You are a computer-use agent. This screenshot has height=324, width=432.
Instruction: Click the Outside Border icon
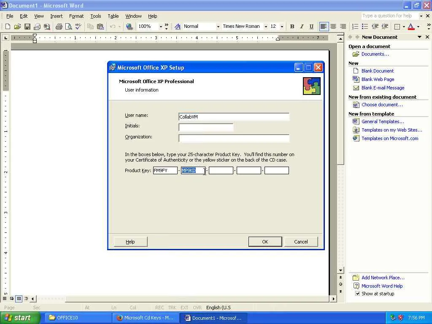[397, 27]
